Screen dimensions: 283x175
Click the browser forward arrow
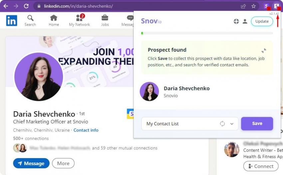[16, 6]
